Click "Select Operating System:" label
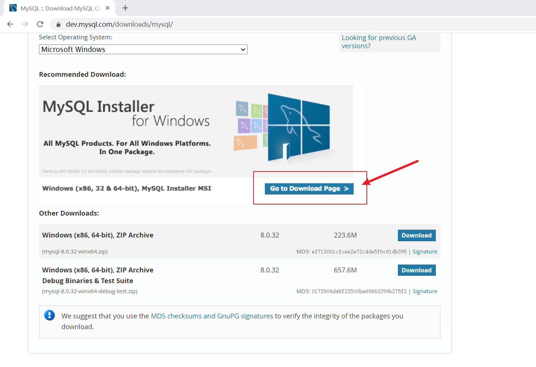 click(76, 37)
